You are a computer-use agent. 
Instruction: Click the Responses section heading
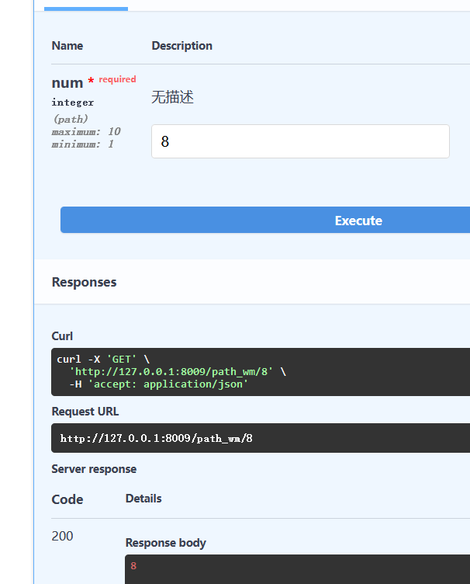tap(84, 283)
